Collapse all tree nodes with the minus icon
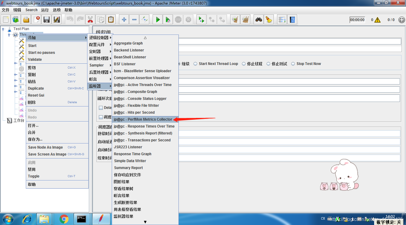 tap(134, 20)
